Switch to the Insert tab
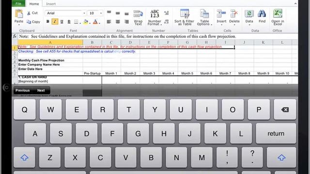Screen dimensions: 310x174 point(51,4)
